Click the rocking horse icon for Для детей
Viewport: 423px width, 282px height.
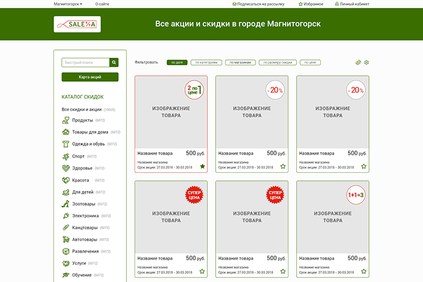[x=66, y=192]
